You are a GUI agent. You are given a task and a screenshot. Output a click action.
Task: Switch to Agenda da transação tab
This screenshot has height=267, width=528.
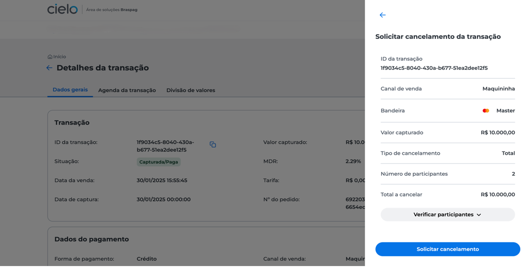127,90
